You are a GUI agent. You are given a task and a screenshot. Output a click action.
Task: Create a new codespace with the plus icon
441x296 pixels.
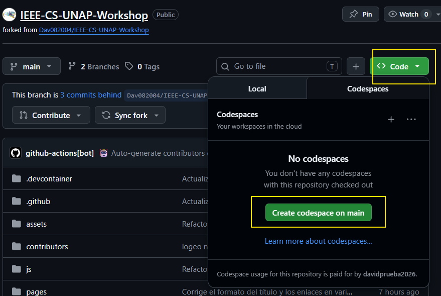pos(391,120)
